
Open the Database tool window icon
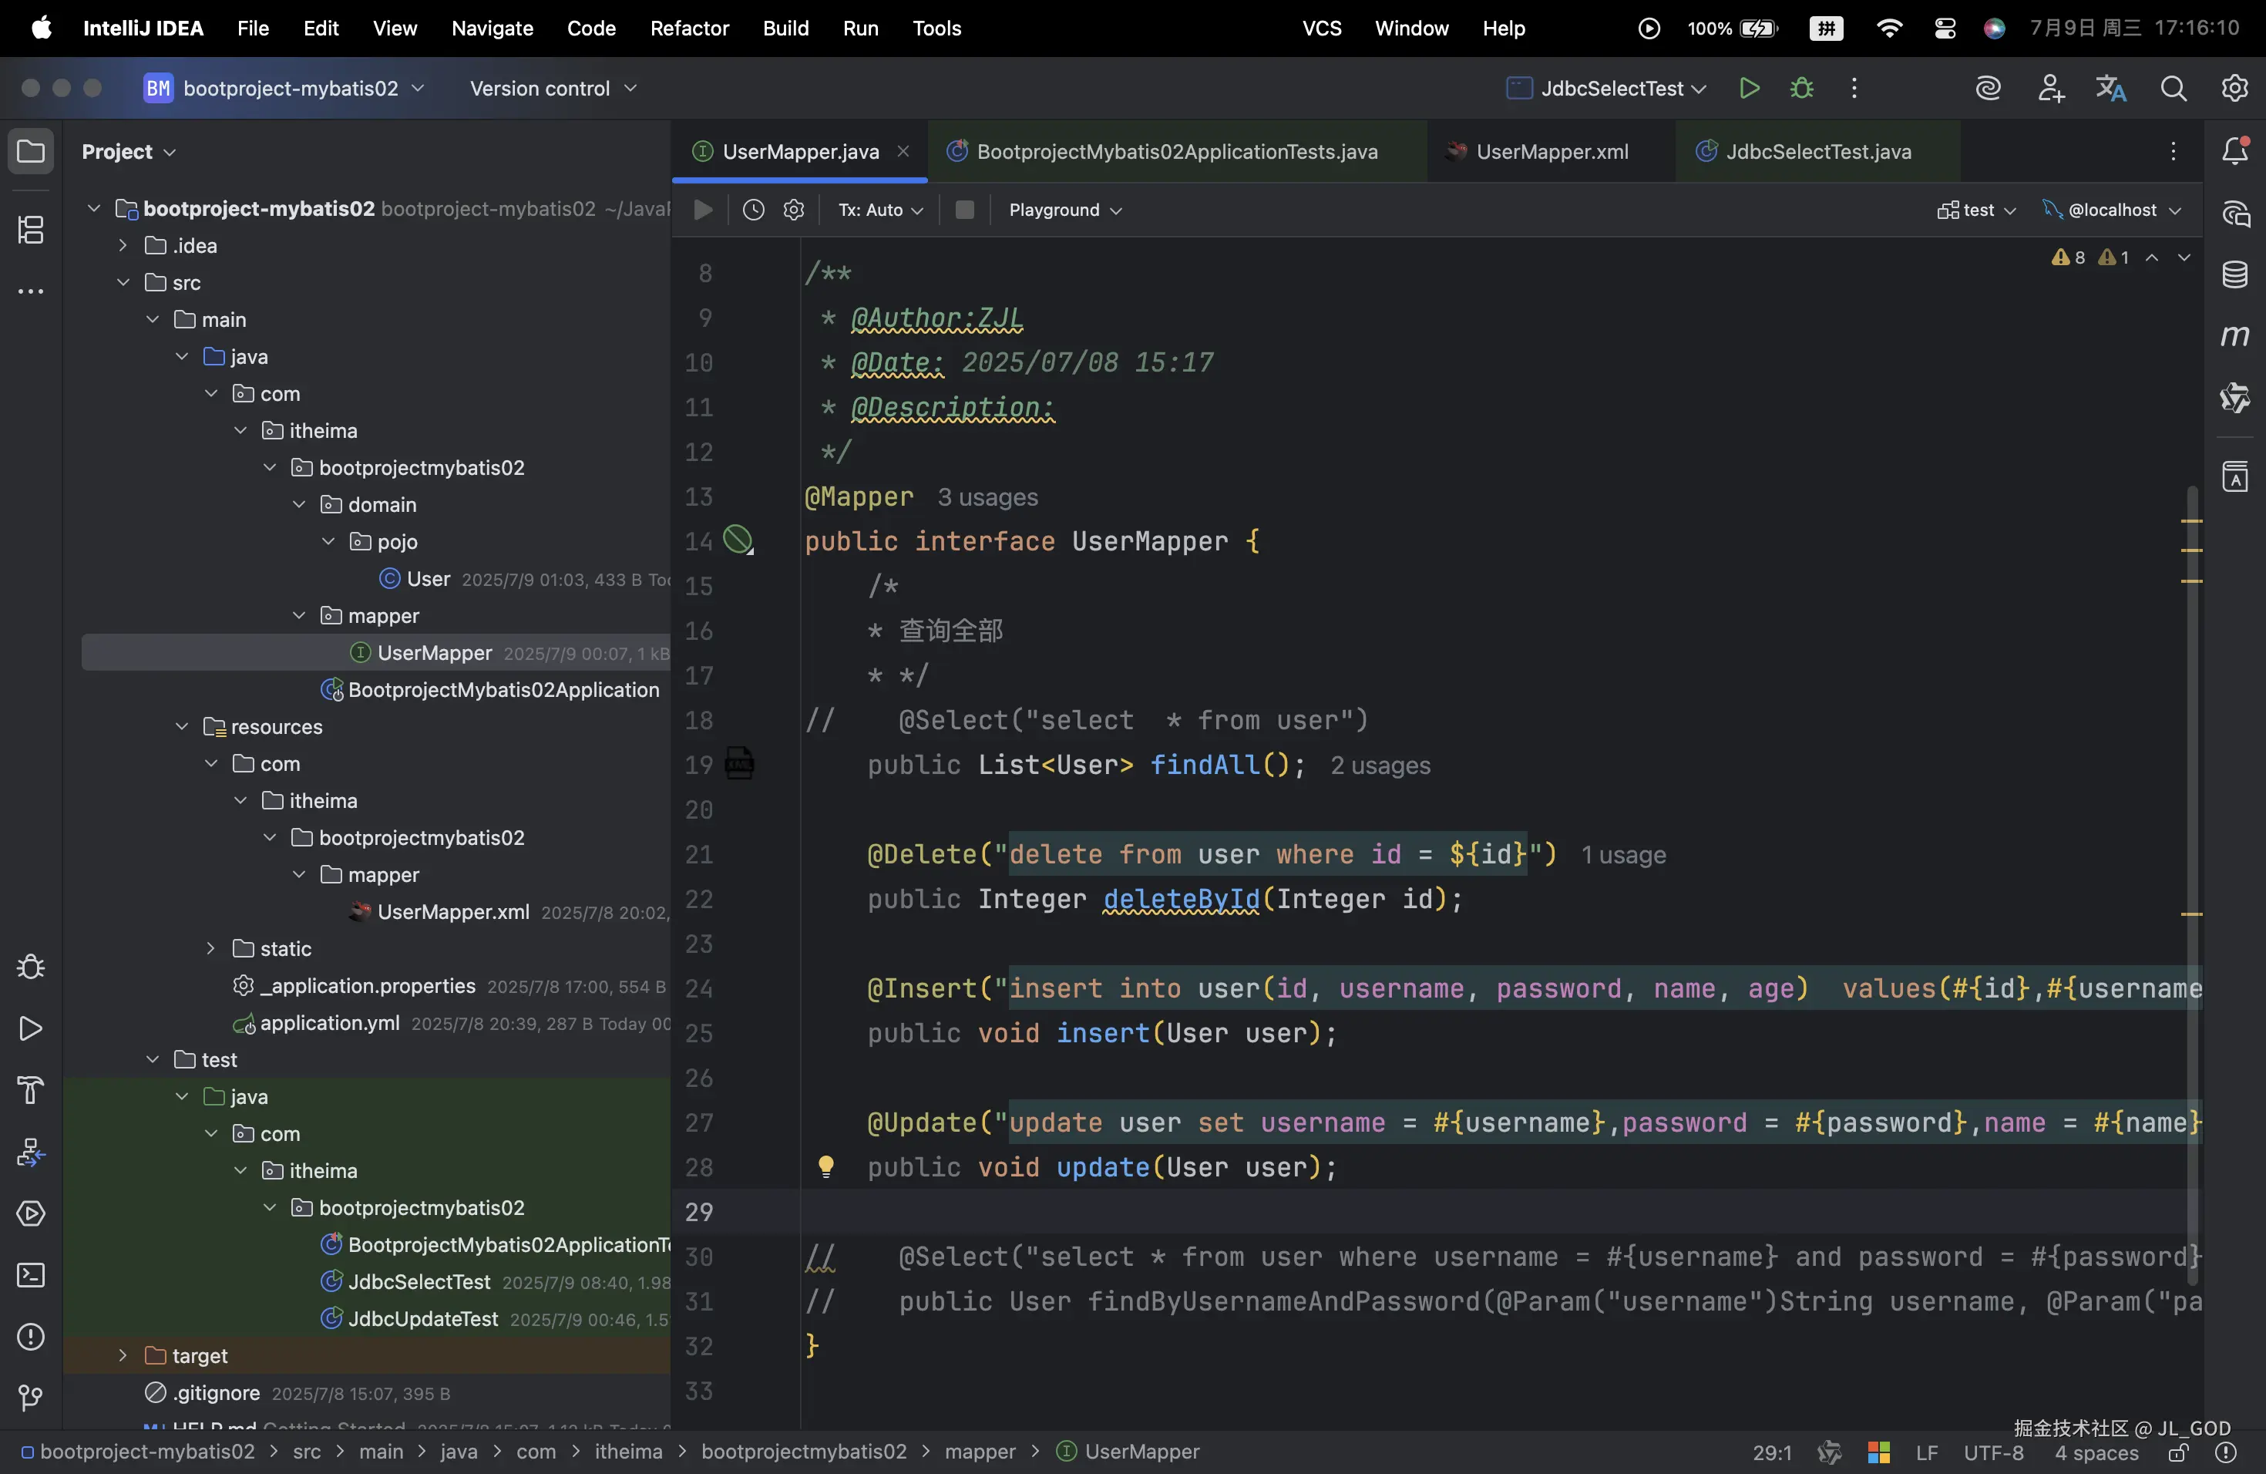pyautogui.click(x=2234, y=275)
